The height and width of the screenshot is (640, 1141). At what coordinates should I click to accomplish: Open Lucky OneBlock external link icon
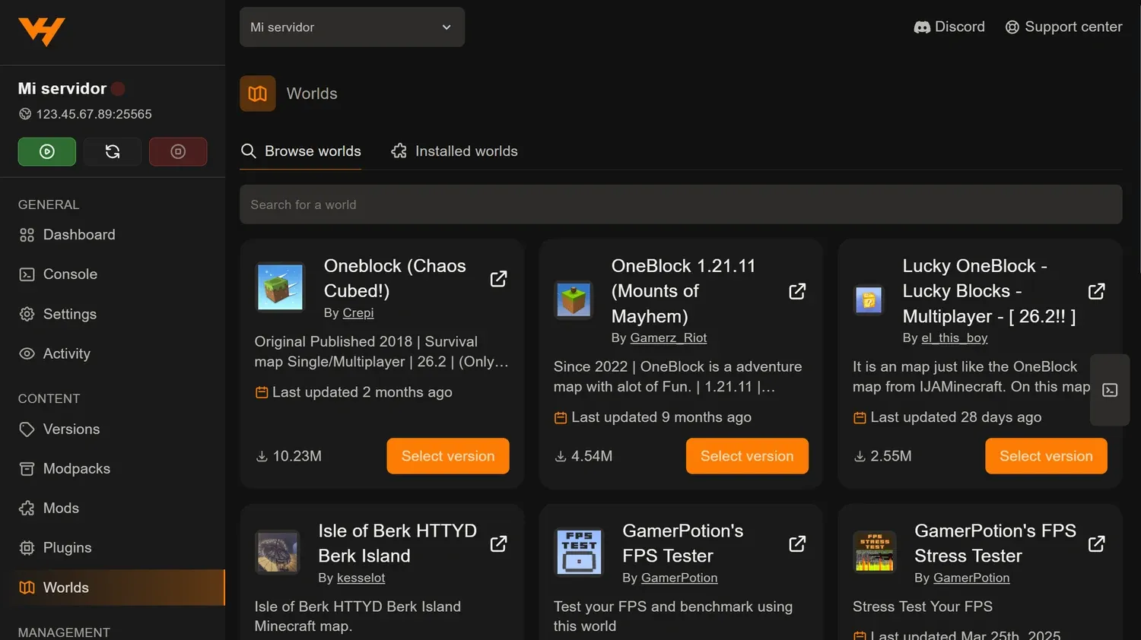[x=1096, y=291]
